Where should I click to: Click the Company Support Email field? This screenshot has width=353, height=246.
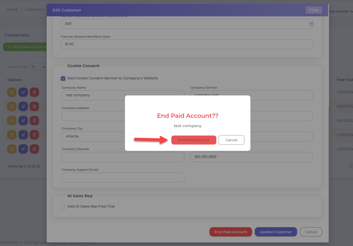click(123, 177)
